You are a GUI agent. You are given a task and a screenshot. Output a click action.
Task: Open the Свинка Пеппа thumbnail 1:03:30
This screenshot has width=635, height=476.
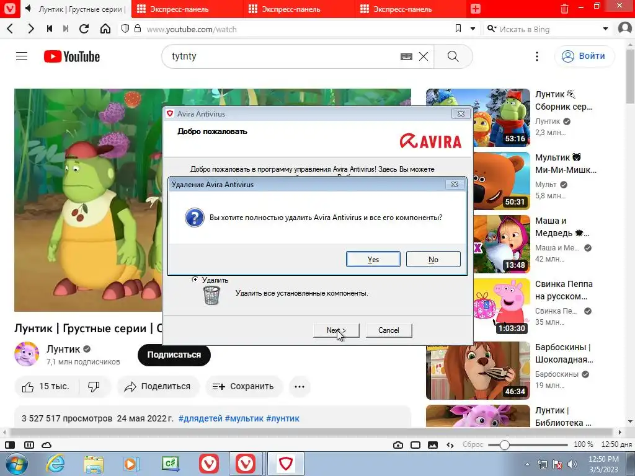click(501, 307)
